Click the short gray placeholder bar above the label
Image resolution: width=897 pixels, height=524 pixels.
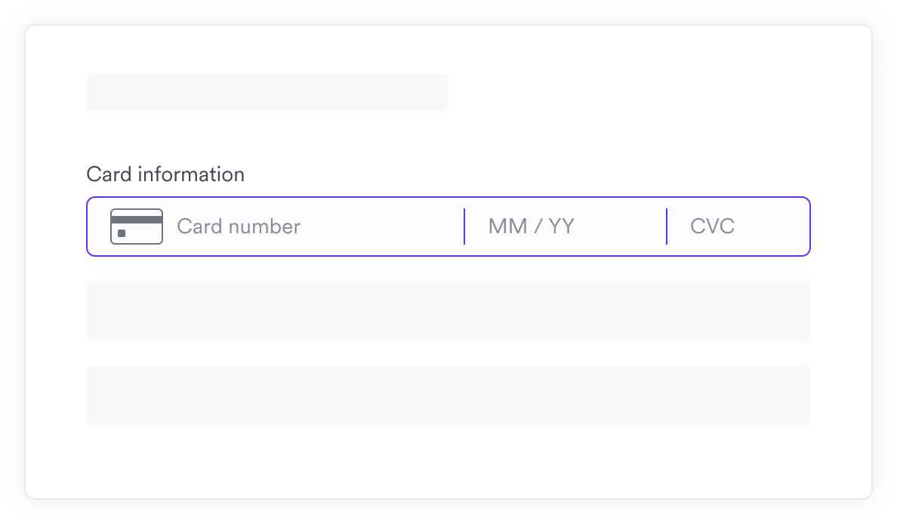(267, 92)
